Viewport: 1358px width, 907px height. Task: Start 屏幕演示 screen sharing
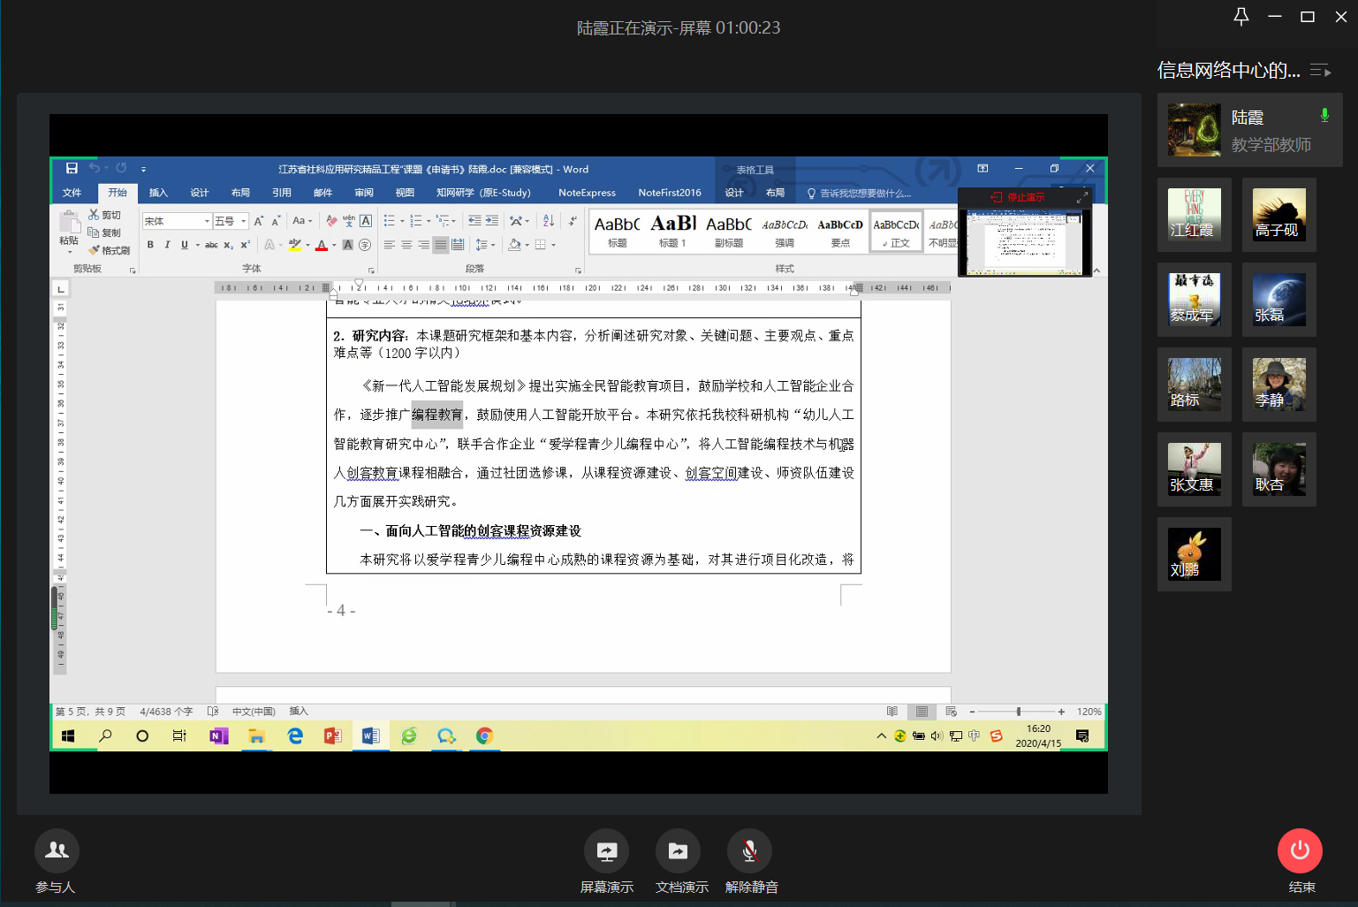606,851
